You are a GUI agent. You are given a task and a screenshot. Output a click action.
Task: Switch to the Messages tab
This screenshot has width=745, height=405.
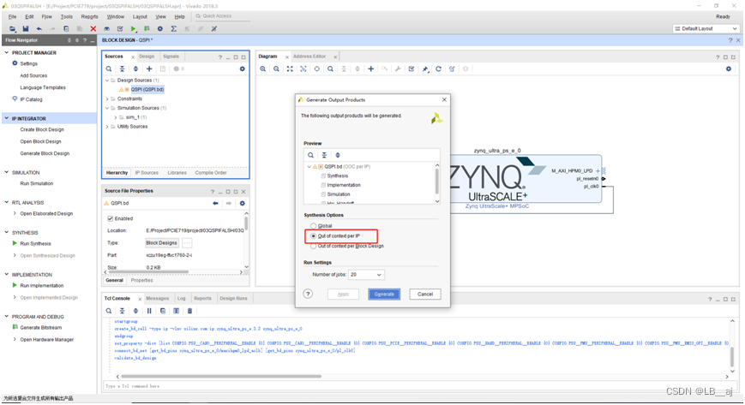coord(157,299)
